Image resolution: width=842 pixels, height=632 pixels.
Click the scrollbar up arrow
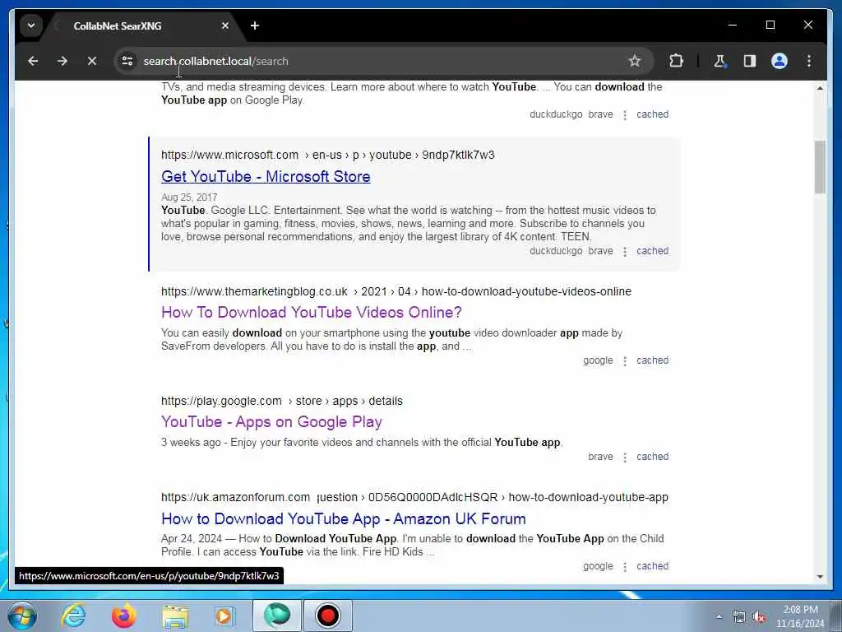[820, 88]
